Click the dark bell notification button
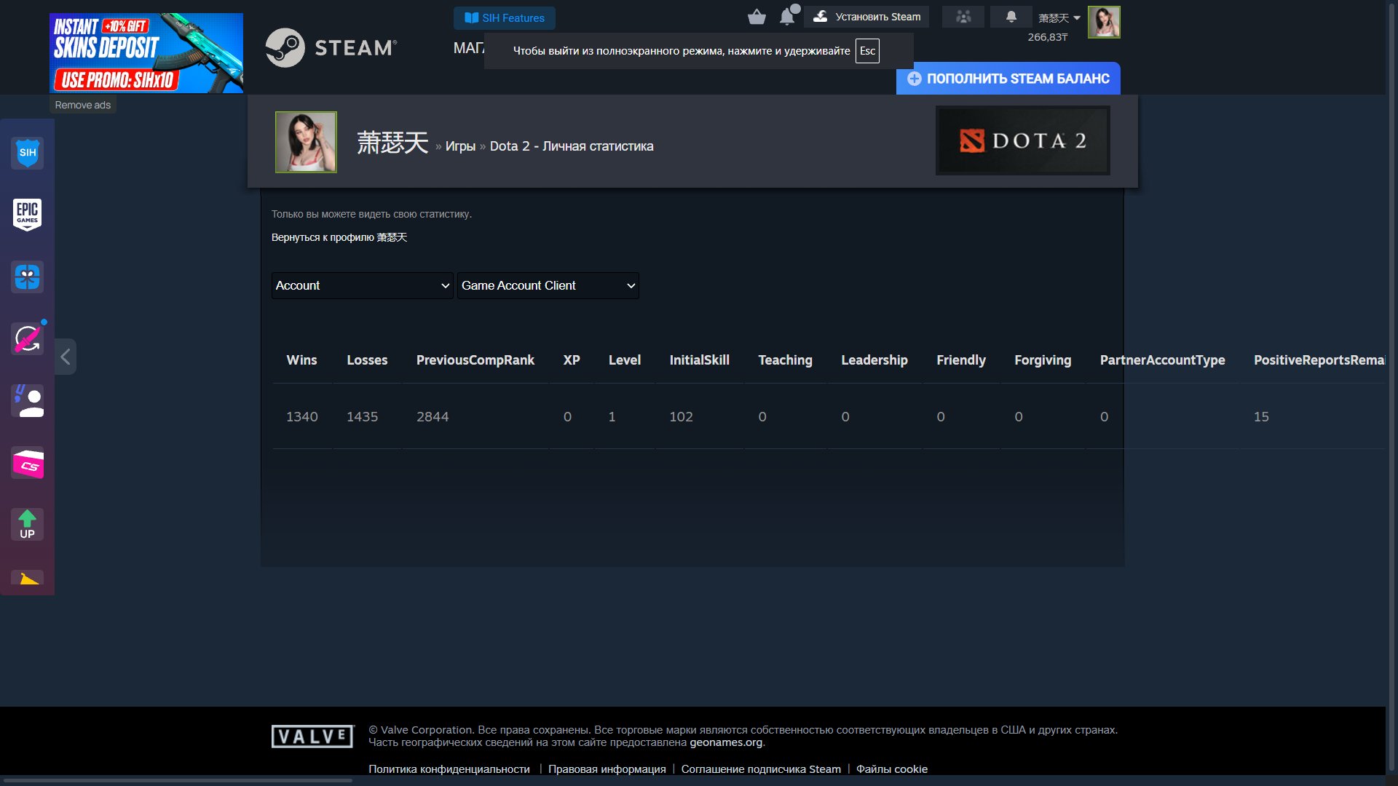 [x=1011, y=17]
